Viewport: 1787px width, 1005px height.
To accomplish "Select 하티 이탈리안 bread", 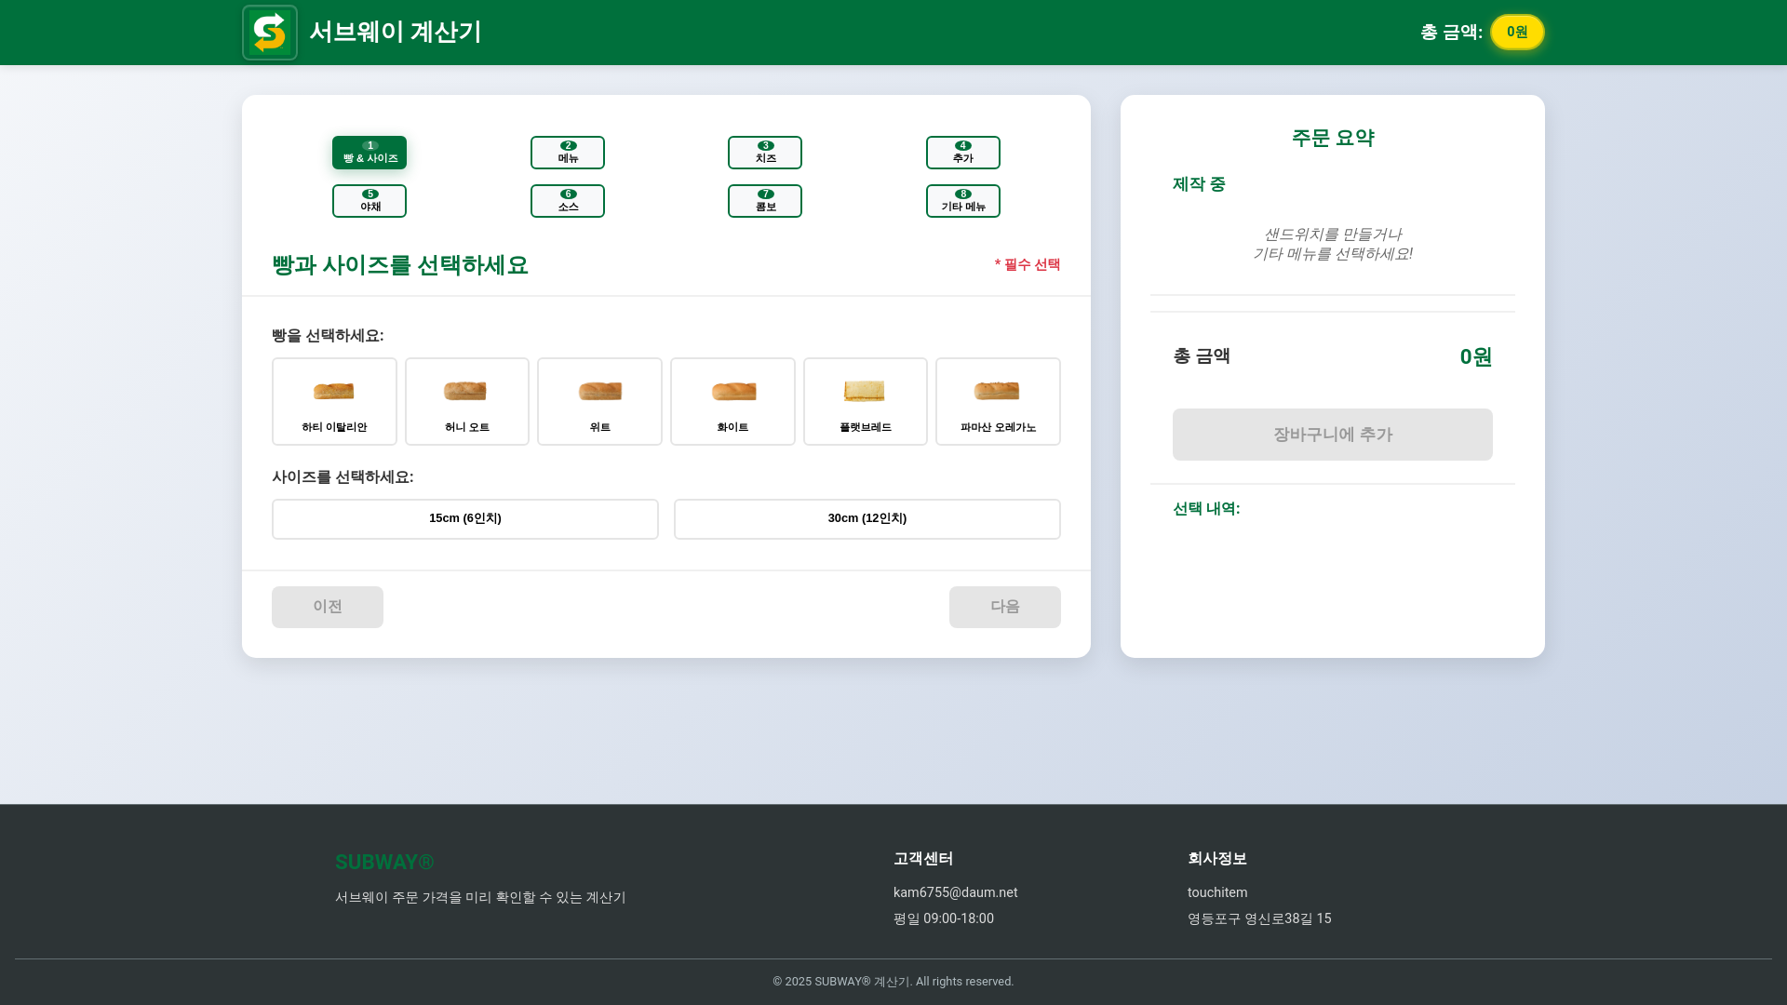I will [x=334, y=401].
